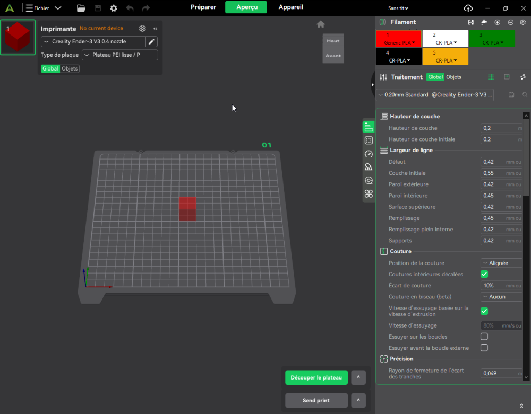This screenshot has height=414, width=531.
Task: Click the undo arrow icon
Action: point(130,8)
